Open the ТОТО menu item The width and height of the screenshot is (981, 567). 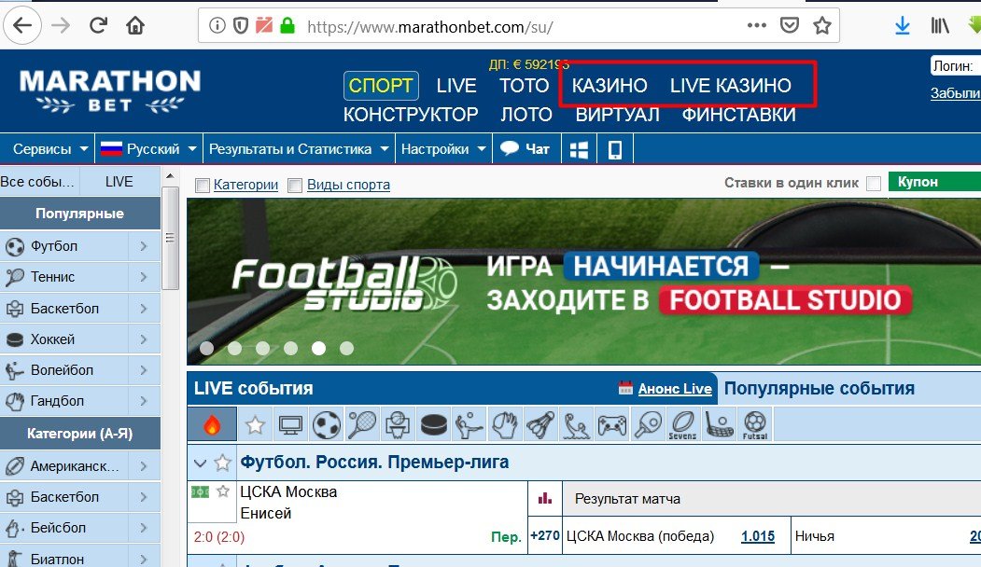tap(524, 86)
